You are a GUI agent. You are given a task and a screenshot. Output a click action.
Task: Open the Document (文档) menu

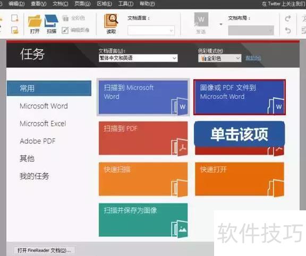[61, 4]
